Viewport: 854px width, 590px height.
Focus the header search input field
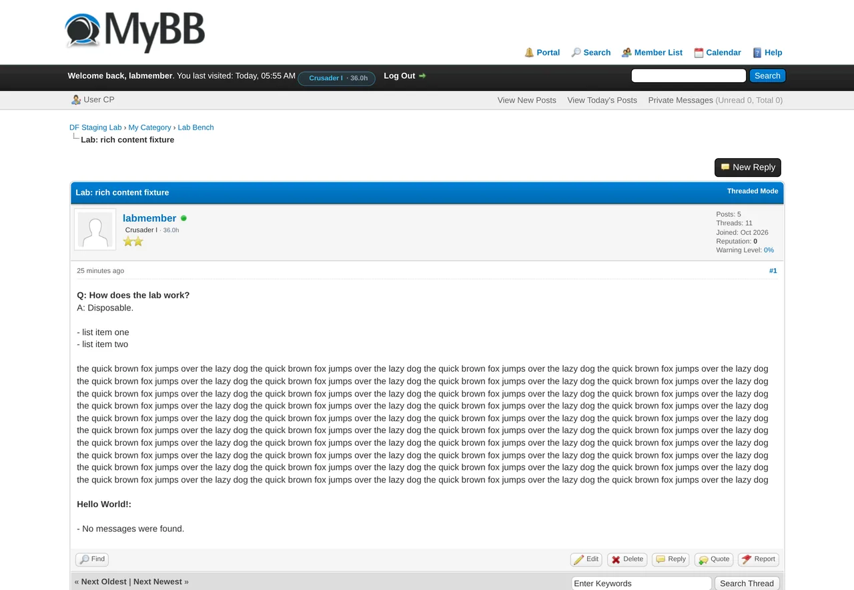[689, 75]
